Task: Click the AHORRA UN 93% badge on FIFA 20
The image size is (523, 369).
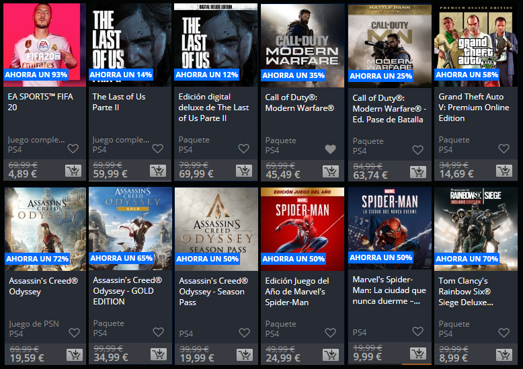Action: click(x=36, y=75)
